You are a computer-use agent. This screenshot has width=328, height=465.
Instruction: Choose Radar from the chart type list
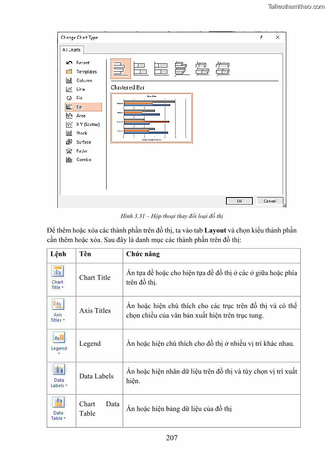click(81, 151)
